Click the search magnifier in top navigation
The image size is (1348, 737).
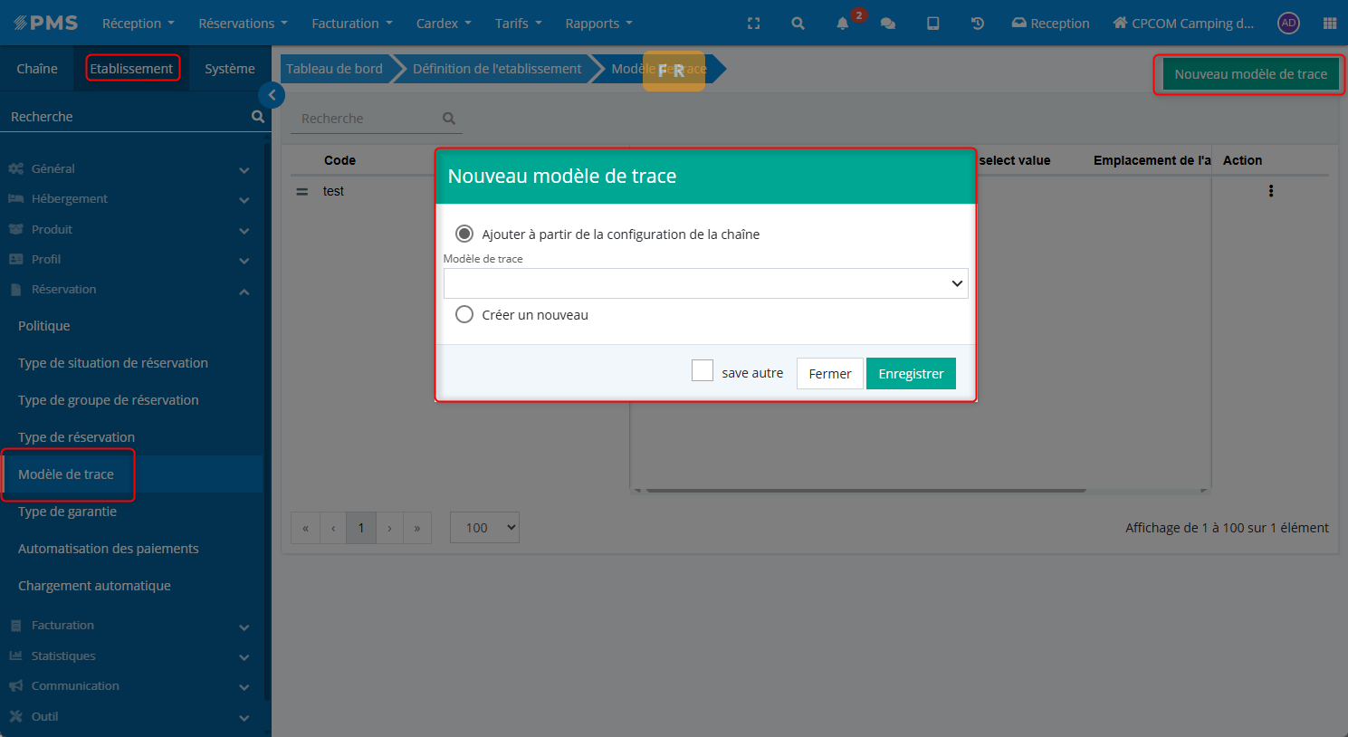pyautogui.click(x=798, y=24)
